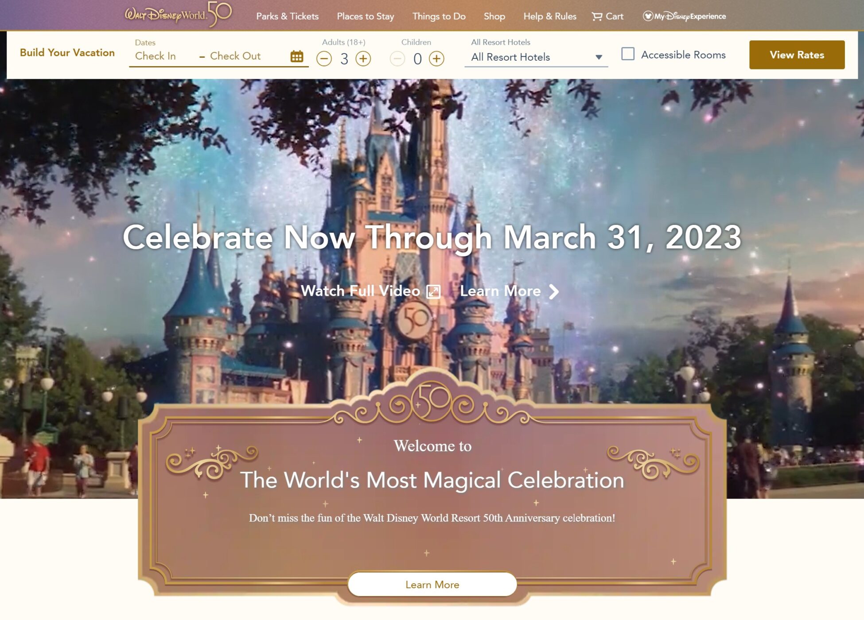Screen dimensions: 864x620
Task: Decrease the number of adults
Action: click(324, 58)
